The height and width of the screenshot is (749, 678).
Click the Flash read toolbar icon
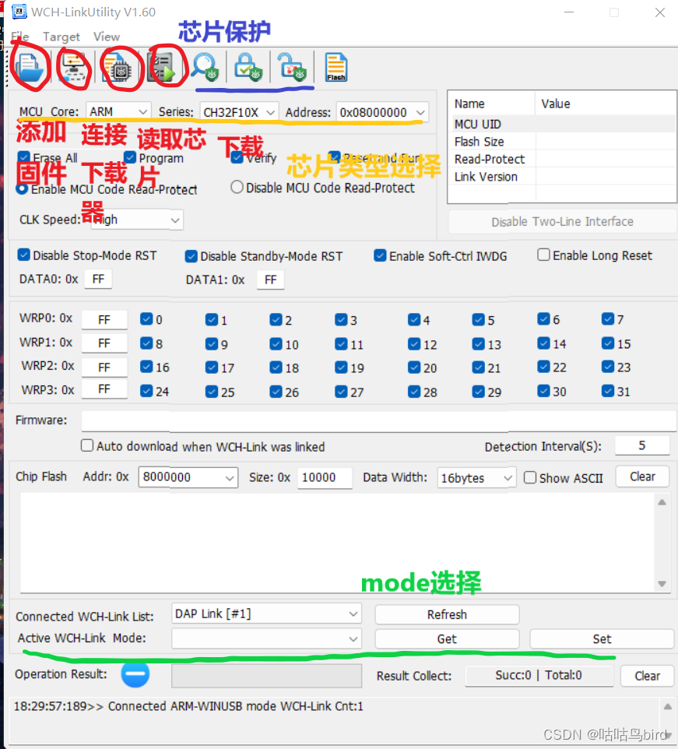pyautogui.click(x=336, y=68)
